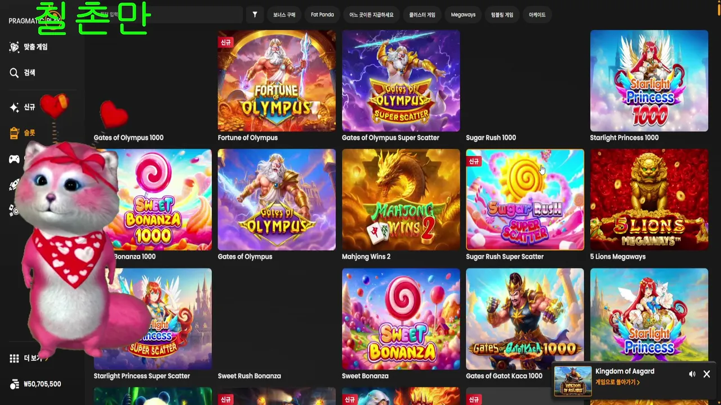Click the game controller sidebar icon

click(x=14, y=159)
